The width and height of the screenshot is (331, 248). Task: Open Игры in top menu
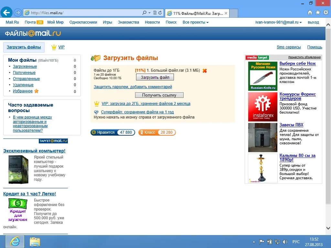coord(107,22)
